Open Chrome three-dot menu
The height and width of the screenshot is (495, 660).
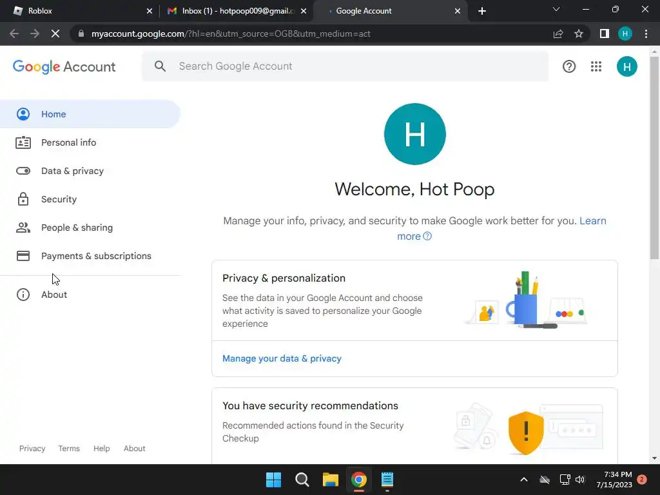click(x=646, y=34)
